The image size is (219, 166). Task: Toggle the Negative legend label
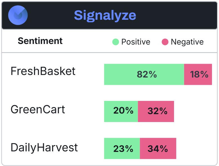coord(187,42)
